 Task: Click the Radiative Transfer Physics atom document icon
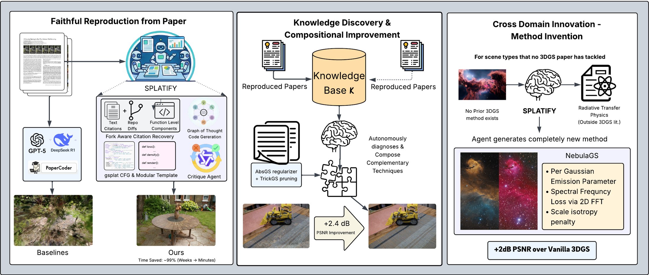click(598, 83)
